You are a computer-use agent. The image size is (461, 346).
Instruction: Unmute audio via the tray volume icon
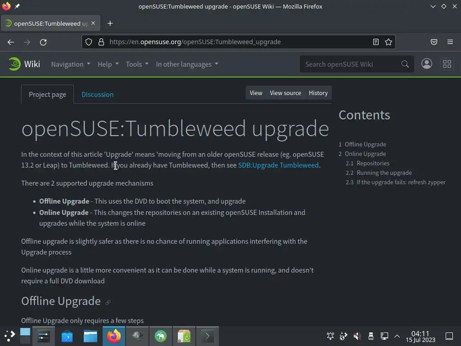(x=357, y=336)
